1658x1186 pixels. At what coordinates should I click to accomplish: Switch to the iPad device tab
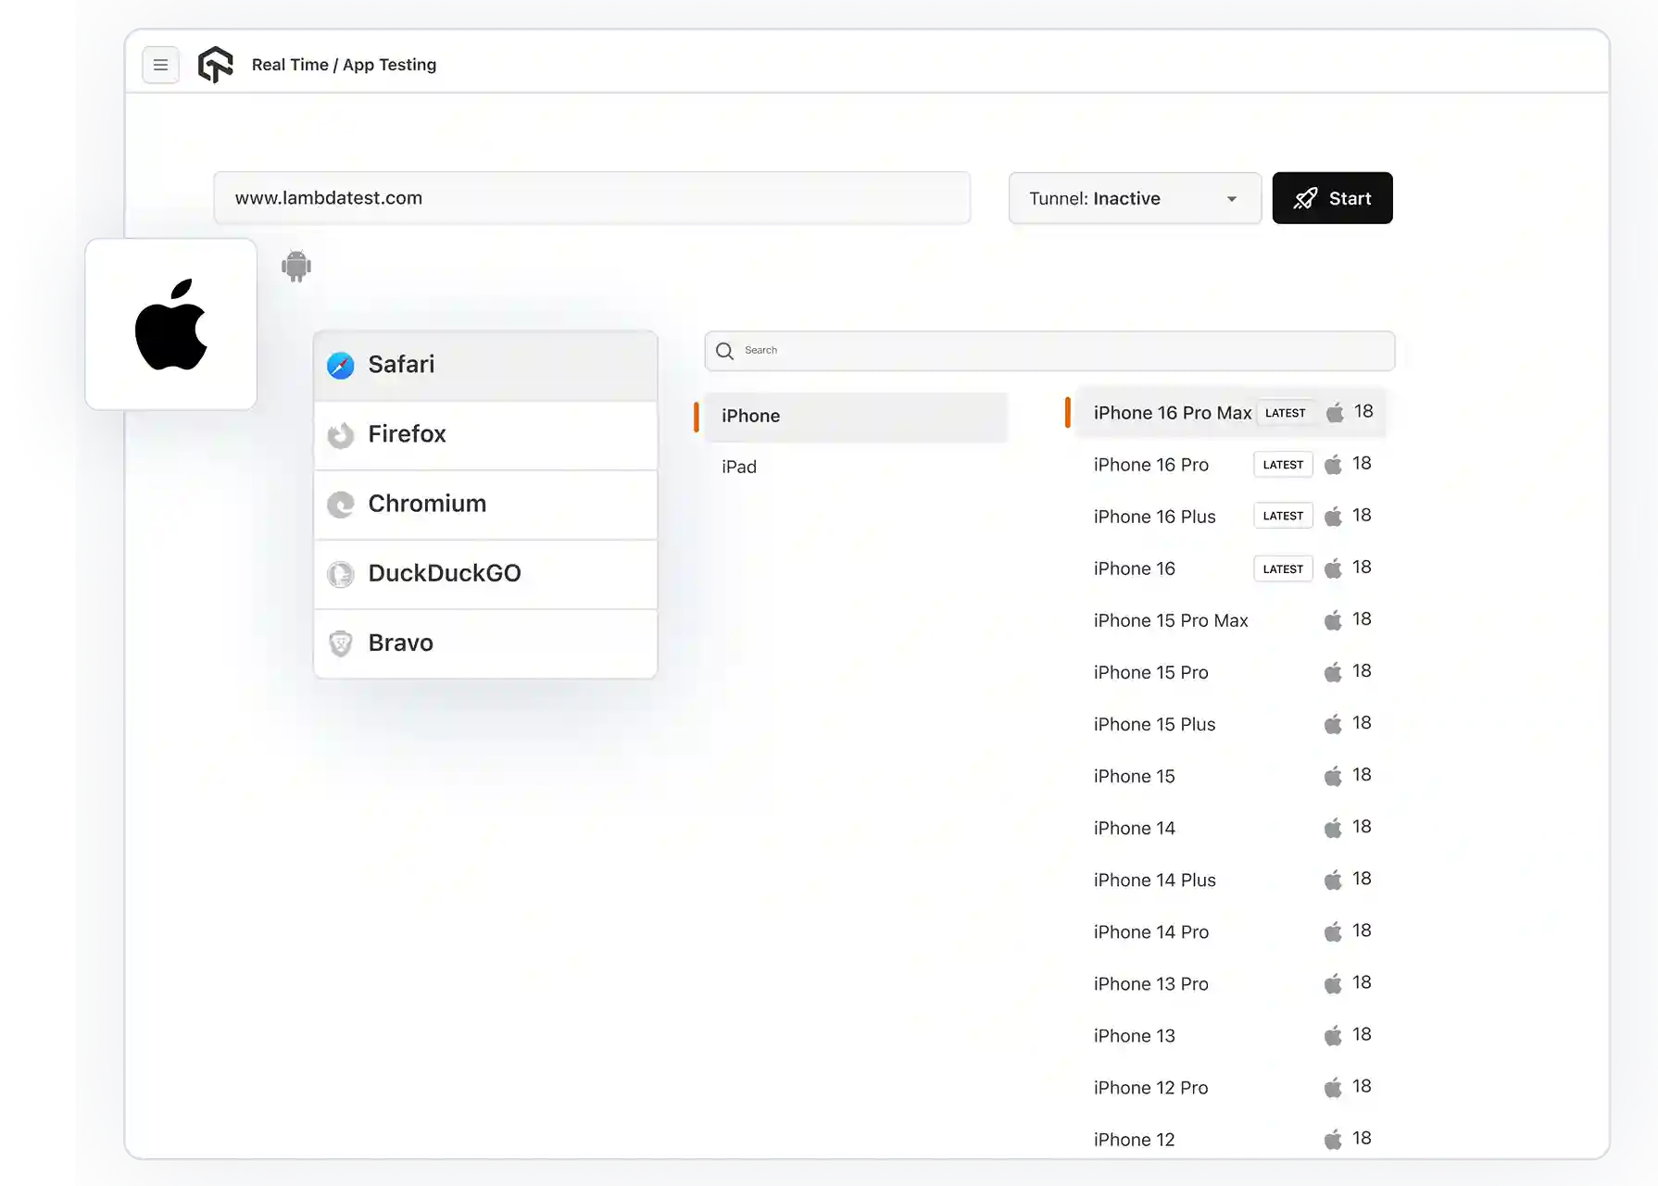[738, 467]
